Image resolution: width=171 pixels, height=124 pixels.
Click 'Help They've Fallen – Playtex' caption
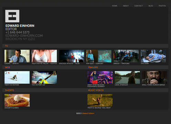click(44, 63)
